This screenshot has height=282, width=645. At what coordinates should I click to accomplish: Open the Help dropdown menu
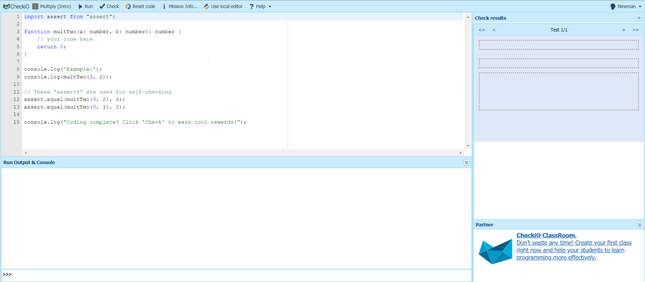[x=260, y=6]
